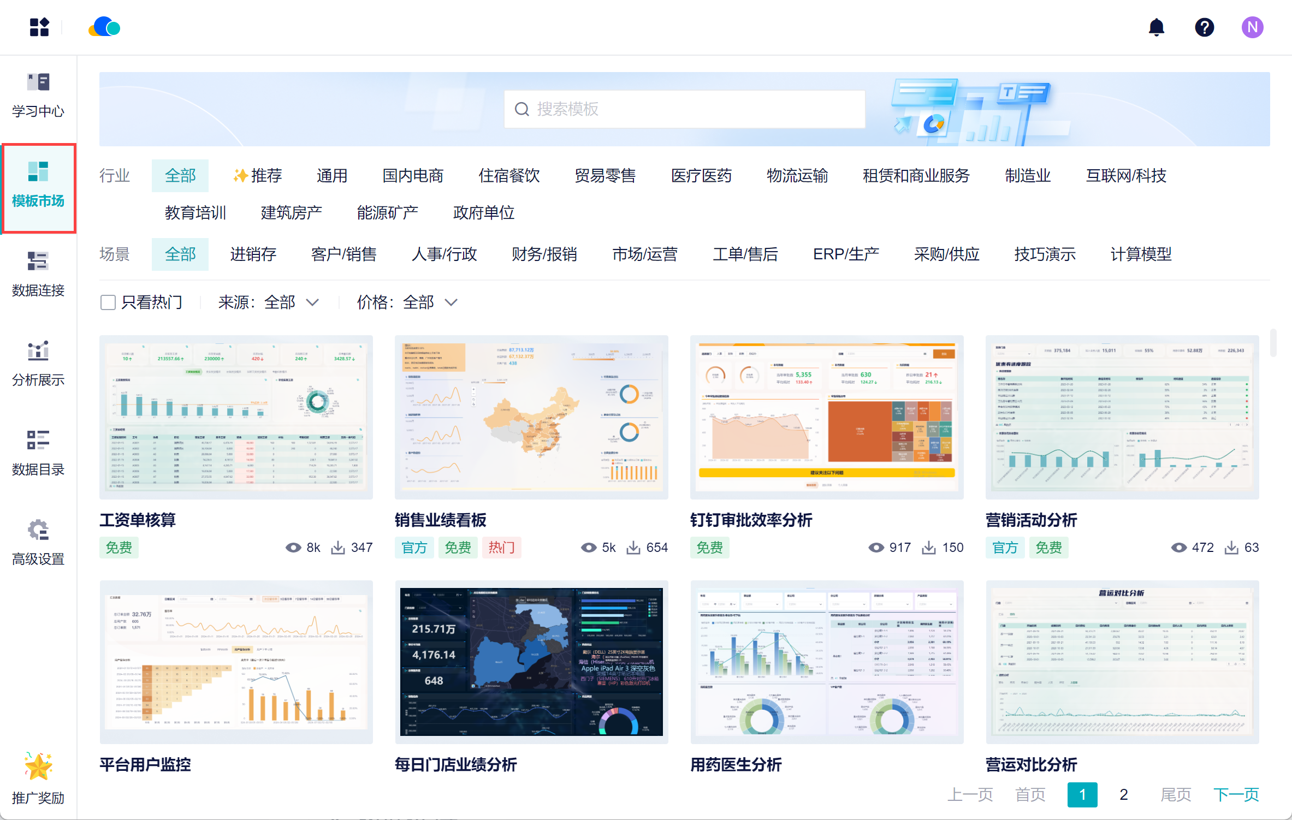1292x820 pixels.
Task: Filter industry by 租赁和商业服务
Action: [916, 176]
